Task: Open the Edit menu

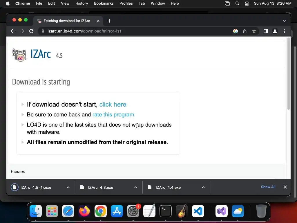Action: click(51, 3)
